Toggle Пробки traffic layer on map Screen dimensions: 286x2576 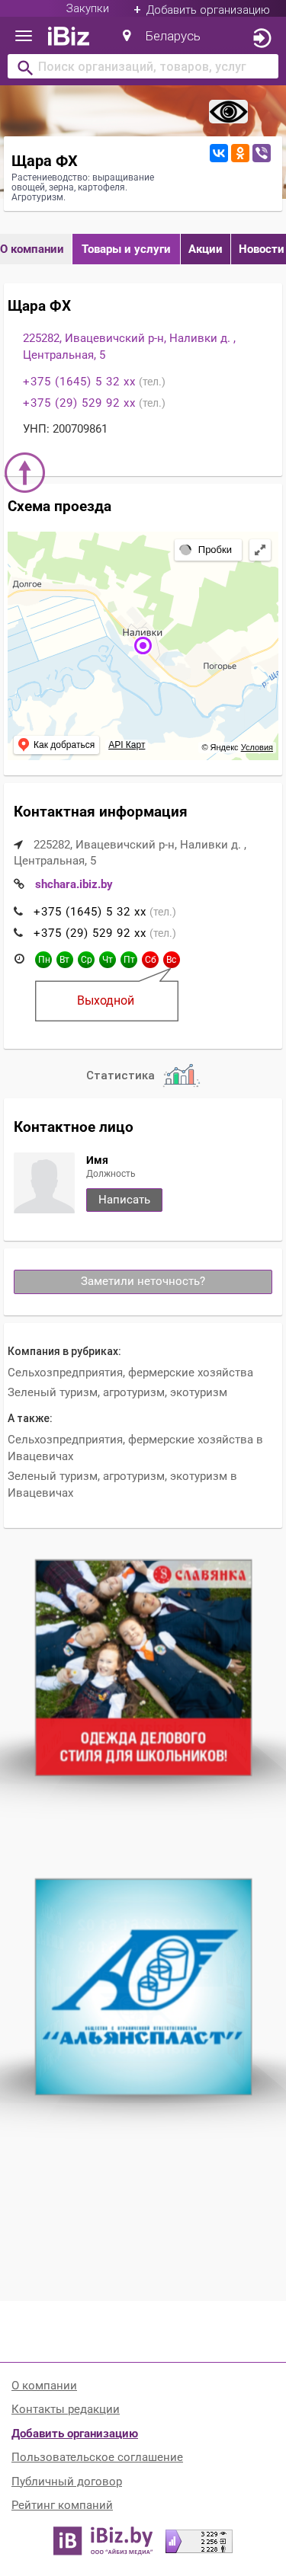coord(206,550)
